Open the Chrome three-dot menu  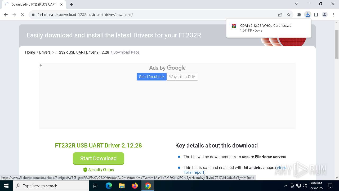[333, 15]
